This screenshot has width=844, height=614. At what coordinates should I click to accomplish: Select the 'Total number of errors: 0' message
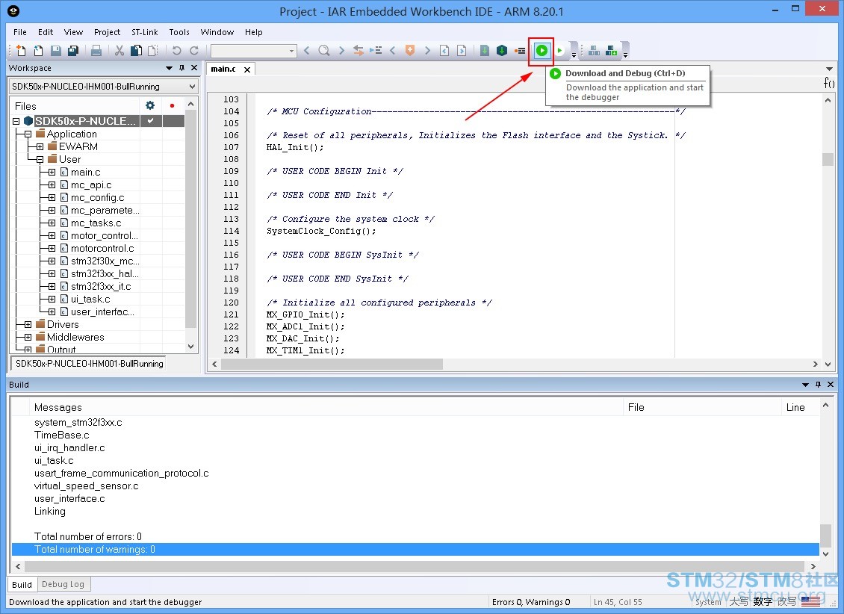coord(88,536)
